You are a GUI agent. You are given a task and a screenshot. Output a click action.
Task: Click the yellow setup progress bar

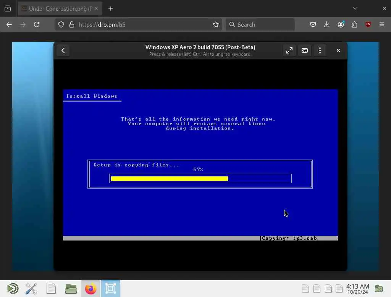[x=169, y=179]
